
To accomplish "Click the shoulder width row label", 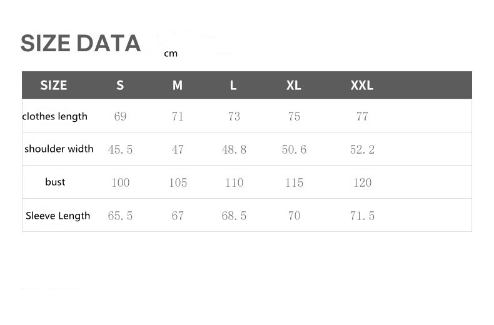I will tap(59, 149).
